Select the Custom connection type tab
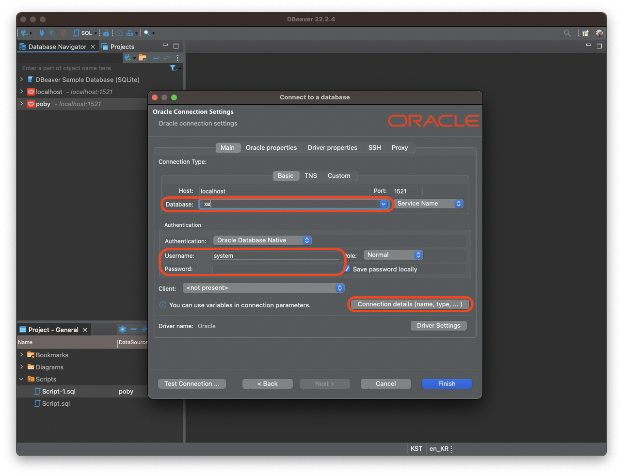The width and height of the screenshot is (623, 476). click(339, 176)
